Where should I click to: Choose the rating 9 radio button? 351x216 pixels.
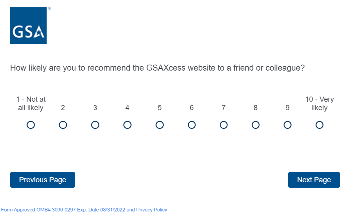click(287, 125)
